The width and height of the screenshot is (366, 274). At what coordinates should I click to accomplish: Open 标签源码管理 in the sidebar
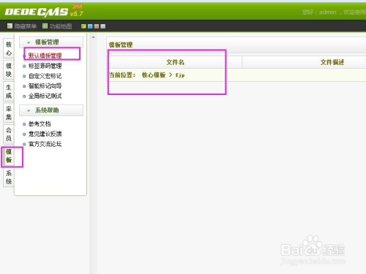click(x=45, y=66)
